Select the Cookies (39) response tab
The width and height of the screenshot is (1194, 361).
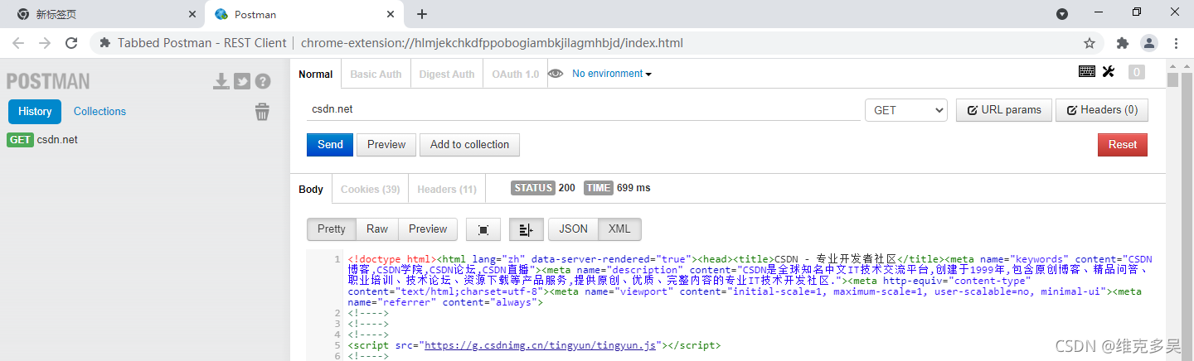click(370, 190)
